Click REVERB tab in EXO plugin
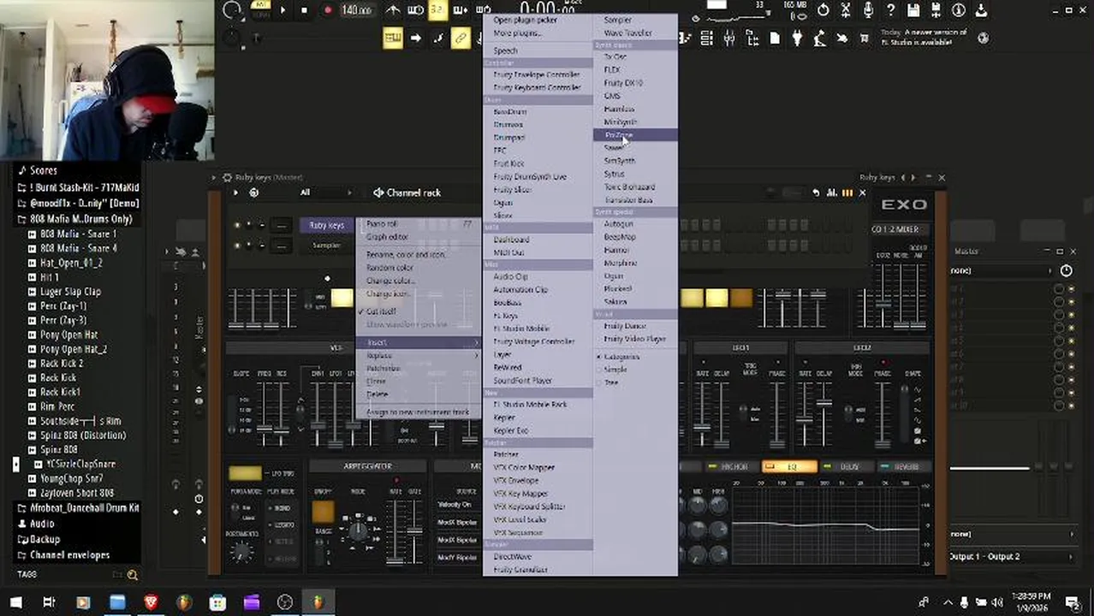Image resolution: width=1094 pixels, height=616 pixels. [904, 467]
